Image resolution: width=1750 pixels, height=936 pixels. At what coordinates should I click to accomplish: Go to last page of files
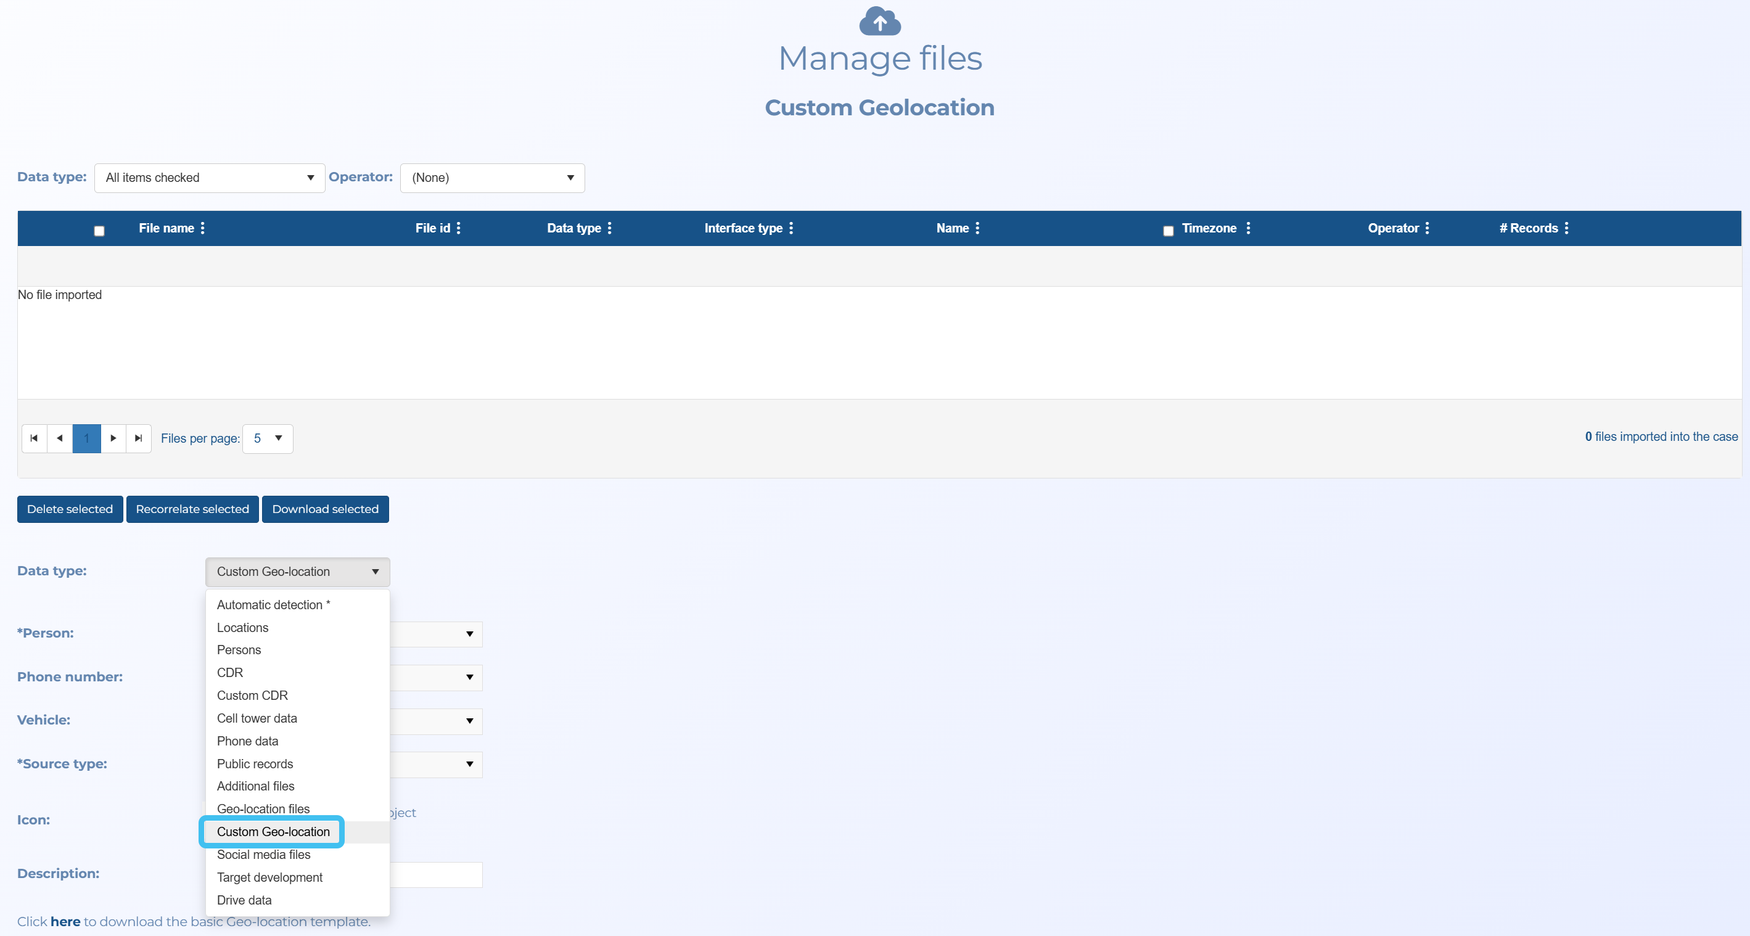click(139, 438)
